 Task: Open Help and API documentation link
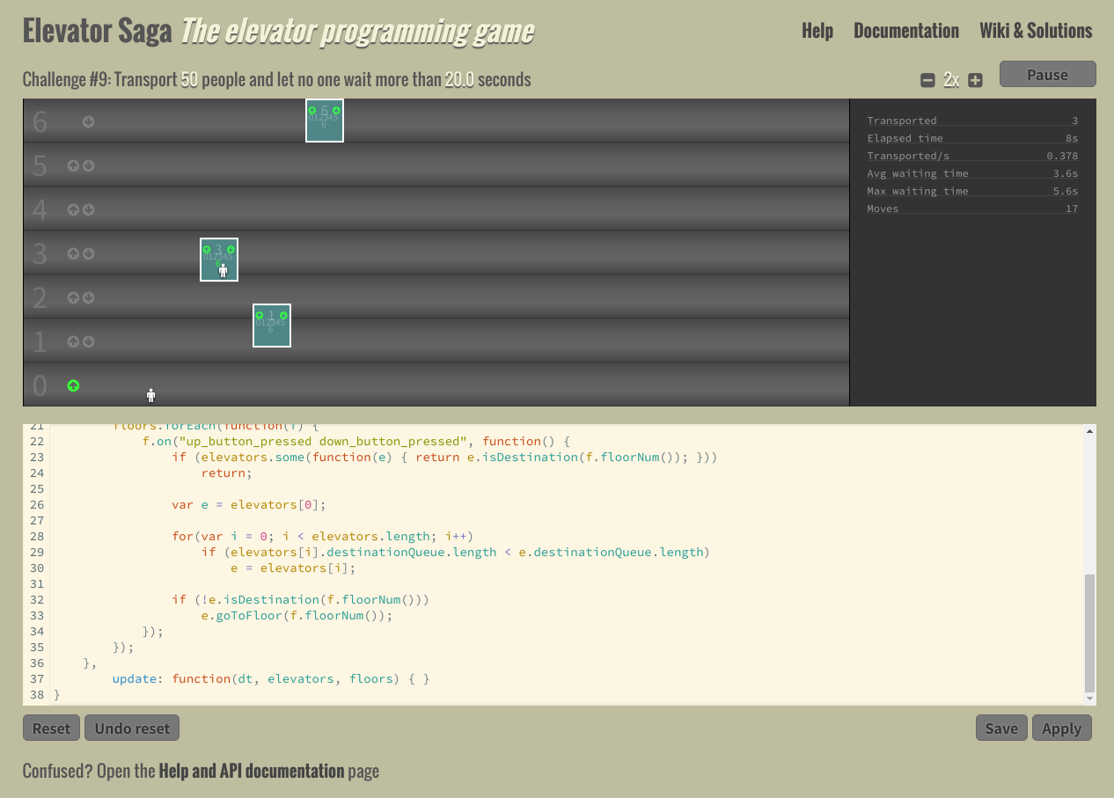point(252,772)
